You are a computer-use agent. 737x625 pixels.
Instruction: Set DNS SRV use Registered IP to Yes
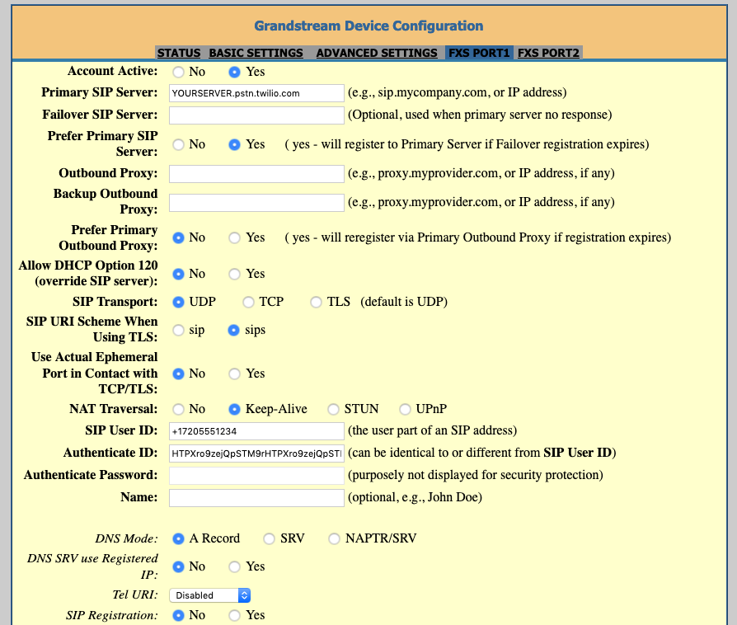pyautogui.click(x=234, y=566)
